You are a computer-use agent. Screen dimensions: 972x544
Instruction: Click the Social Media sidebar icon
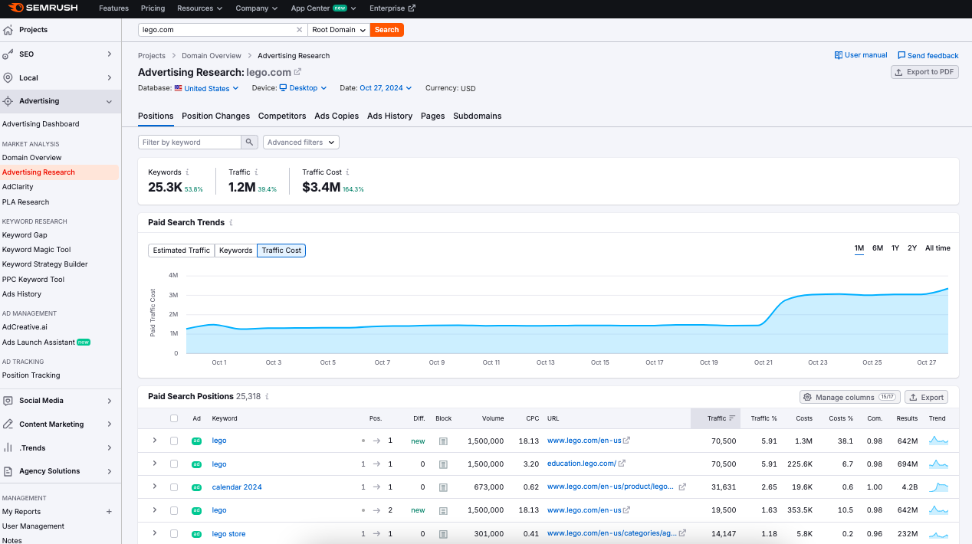(8, 401)
